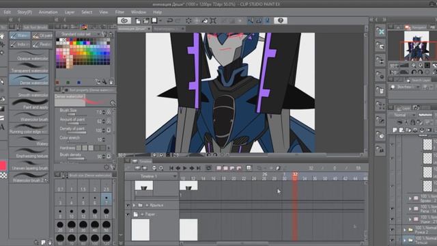Expand the Рожа 2 layer folder
Image resolution: width=437 pixels, height=246 pixels.
tap(405, 230)
